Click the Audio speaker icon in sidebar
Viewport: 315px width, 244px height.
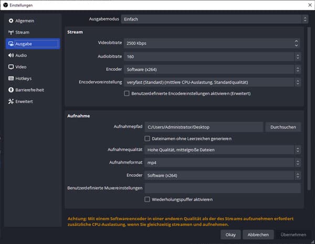[10, 56]
